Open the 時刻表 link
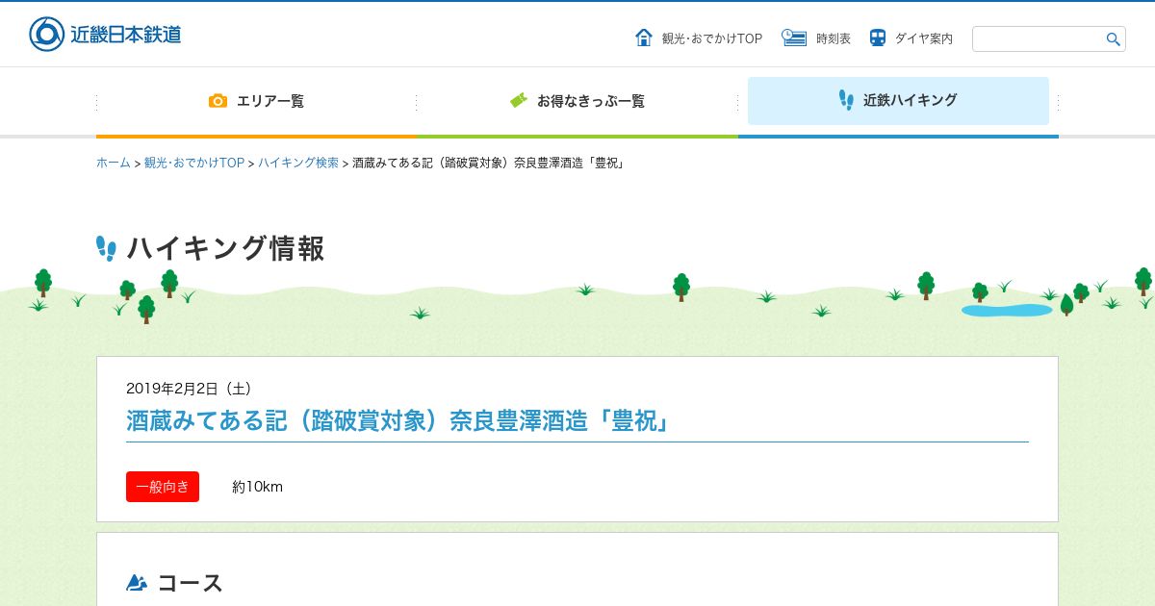The image size is (1155, 606). (x=834, y=38)
